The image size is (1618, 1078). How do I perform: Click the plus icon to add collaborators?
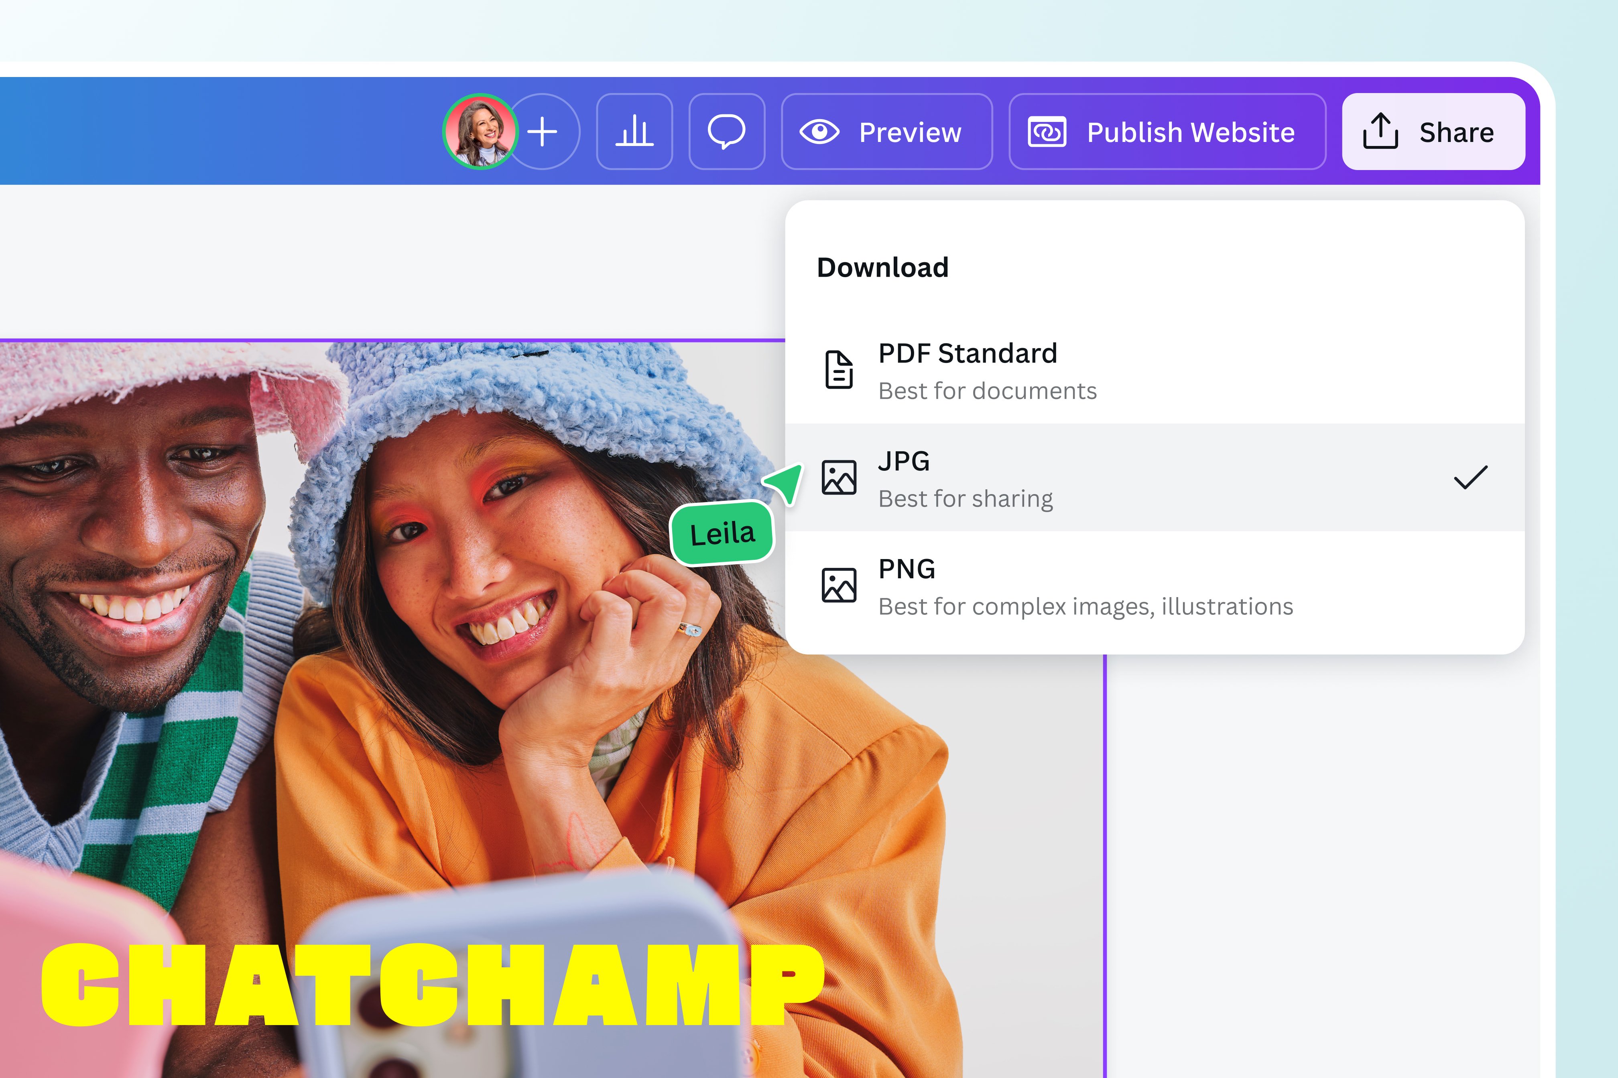point(543,132)
